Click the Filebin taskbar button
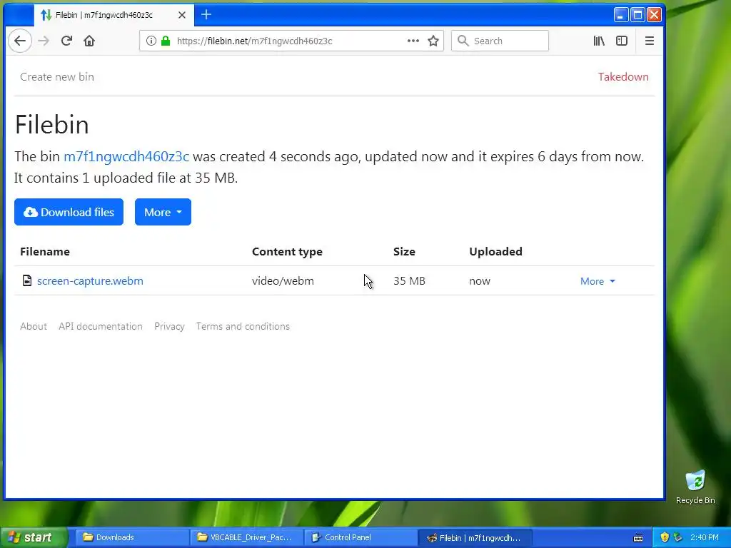The width and height of the screenshot is (731, 548). [475, 537]
